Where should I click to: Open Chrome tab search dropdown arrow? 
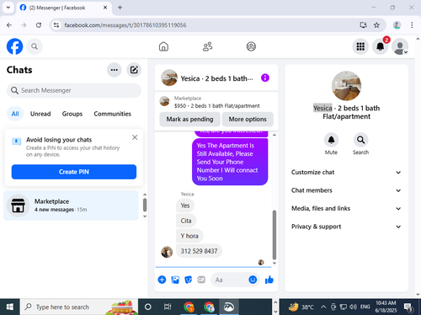(x=8, y=8)
